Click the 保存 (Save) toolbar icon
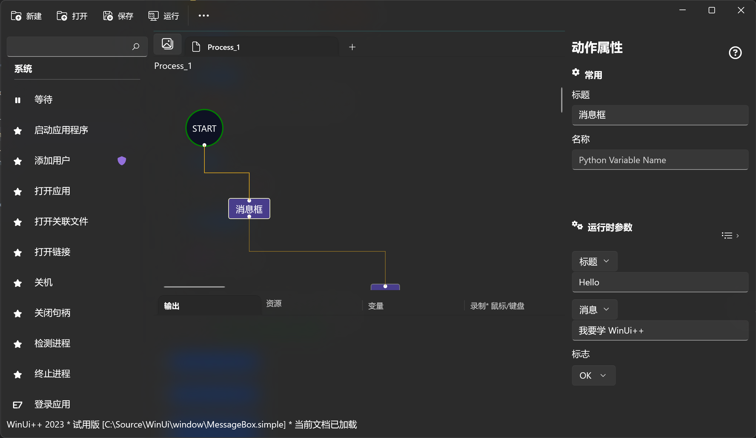 107,16
